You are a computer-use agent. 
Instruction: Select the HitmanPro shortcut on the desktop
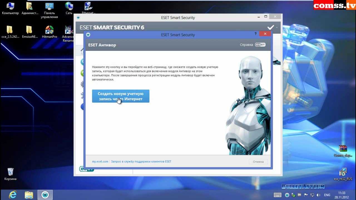pos(50,32)
